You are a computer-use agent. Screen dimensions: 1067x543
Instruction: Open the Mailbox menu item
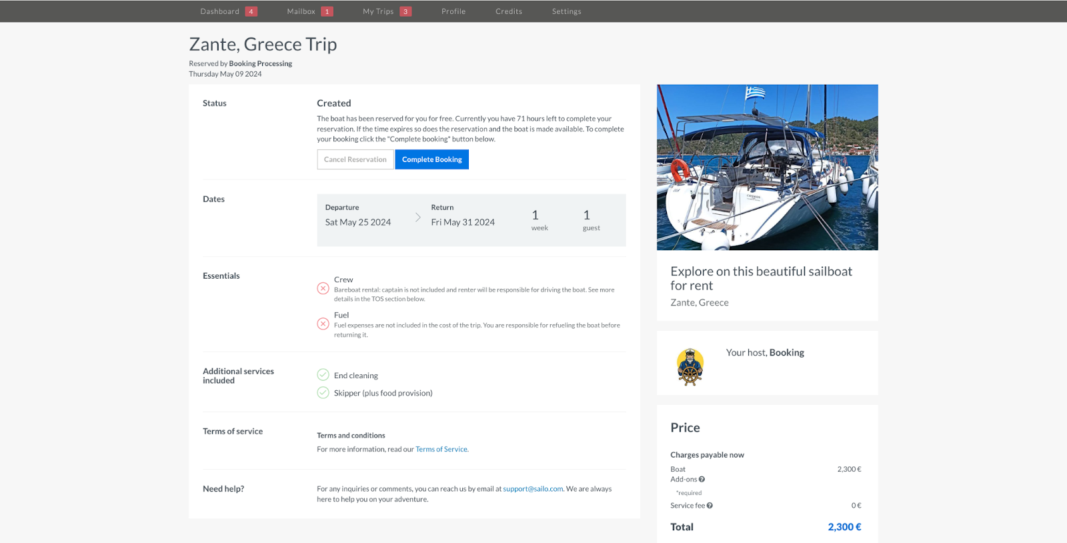click(301, 11)
